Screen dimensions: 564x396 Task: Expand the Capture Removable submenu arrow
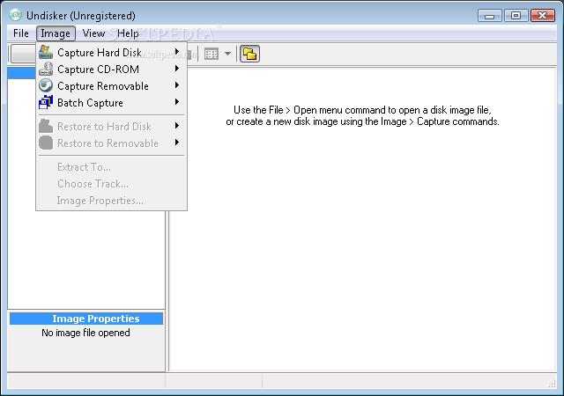177,85
